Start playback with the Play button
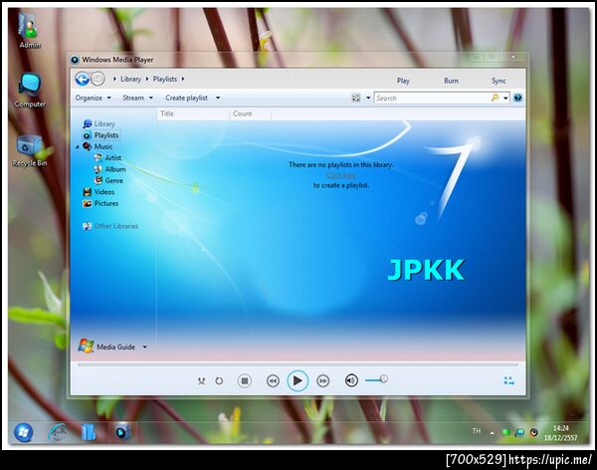The image size is (597, 470). tap(298, 380)
